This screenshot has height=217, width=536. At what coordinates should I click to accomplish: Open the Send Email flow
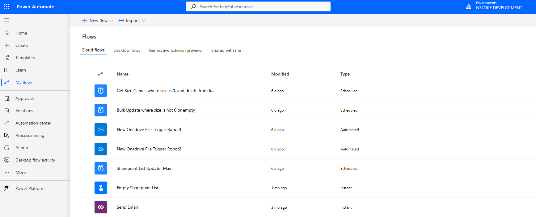[x=127, y=207]
